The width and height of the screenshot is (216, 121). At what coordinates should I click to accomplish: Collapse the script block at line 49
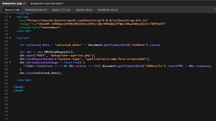[x=10, y=38]
